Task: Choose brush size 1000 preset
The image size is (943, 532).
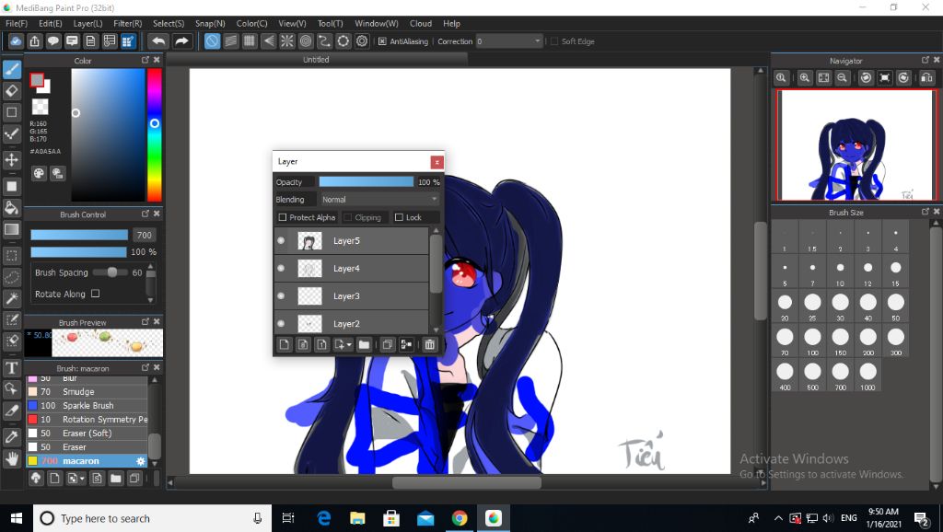Action: tap(867, 376)
